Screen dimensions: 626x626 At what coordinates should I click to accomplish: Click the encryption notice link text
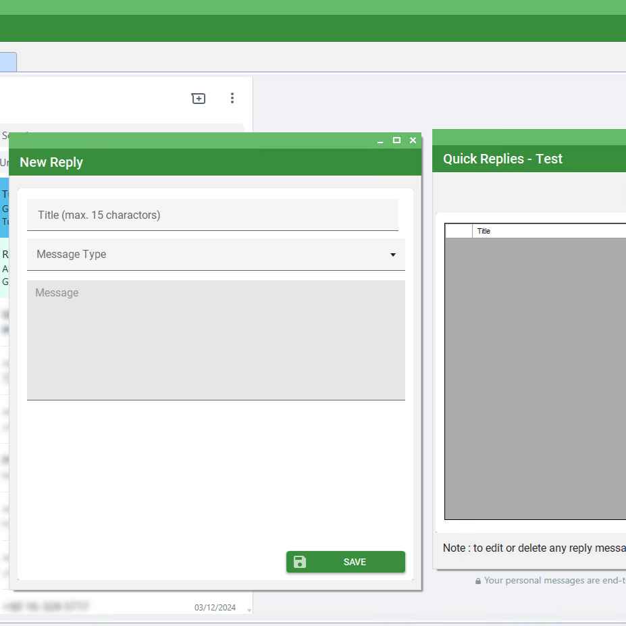[554, 580]
